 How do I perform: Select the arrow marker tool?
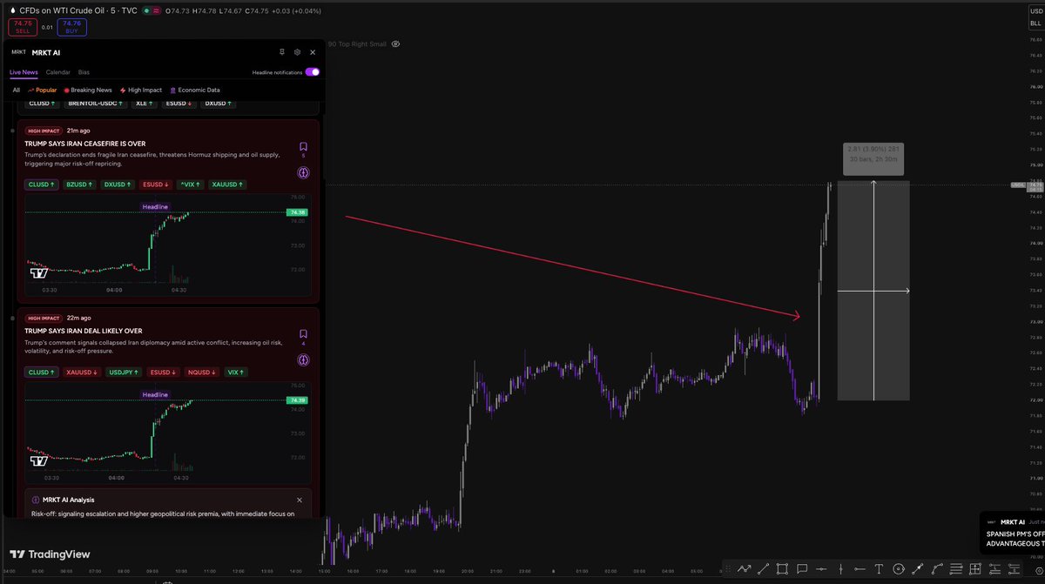point(917,569)
